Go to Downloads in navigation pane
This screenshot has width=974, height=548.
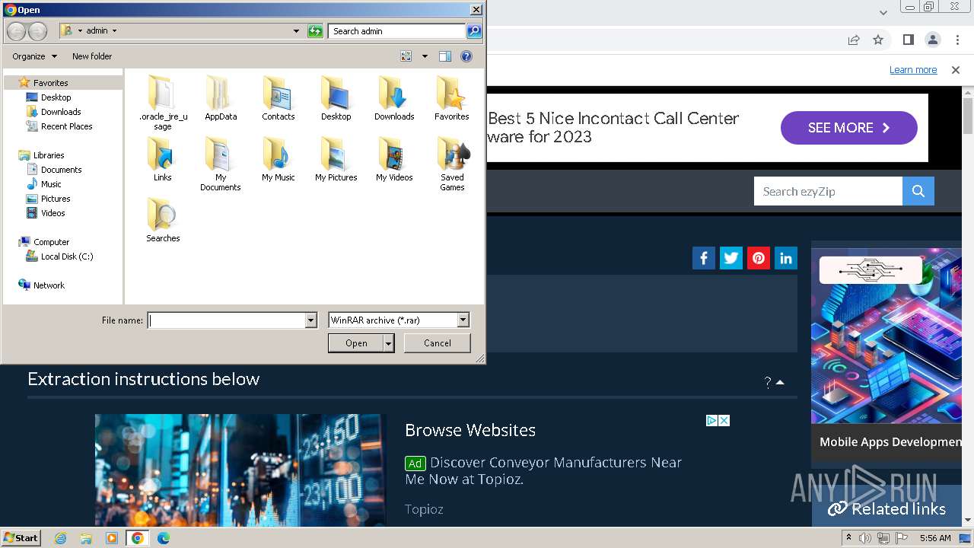(61, 112)
